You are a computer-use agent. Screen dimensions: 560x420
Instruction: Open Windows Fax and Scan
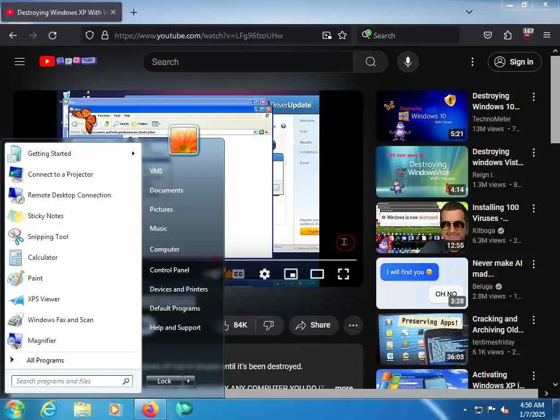click(x=73, y=319)
